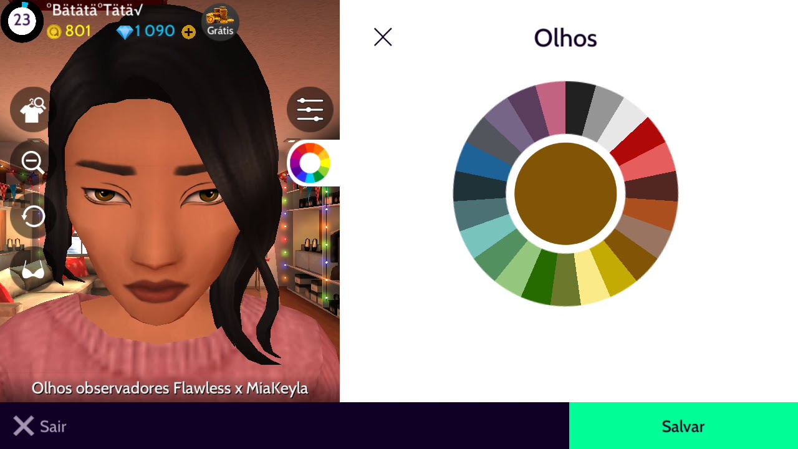Claim free coins with Grátis icon

(220, 22)
